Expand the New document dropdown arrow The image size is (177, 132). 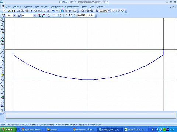pos(7,11)
